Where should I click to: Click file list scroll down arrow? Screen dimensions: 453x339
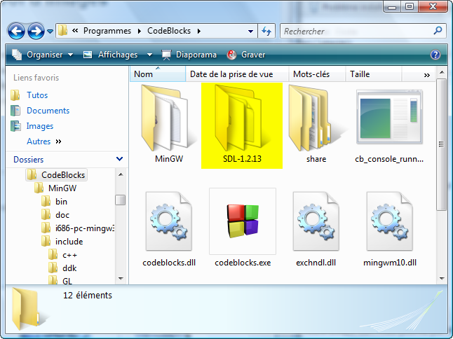(x=442, y=279)
